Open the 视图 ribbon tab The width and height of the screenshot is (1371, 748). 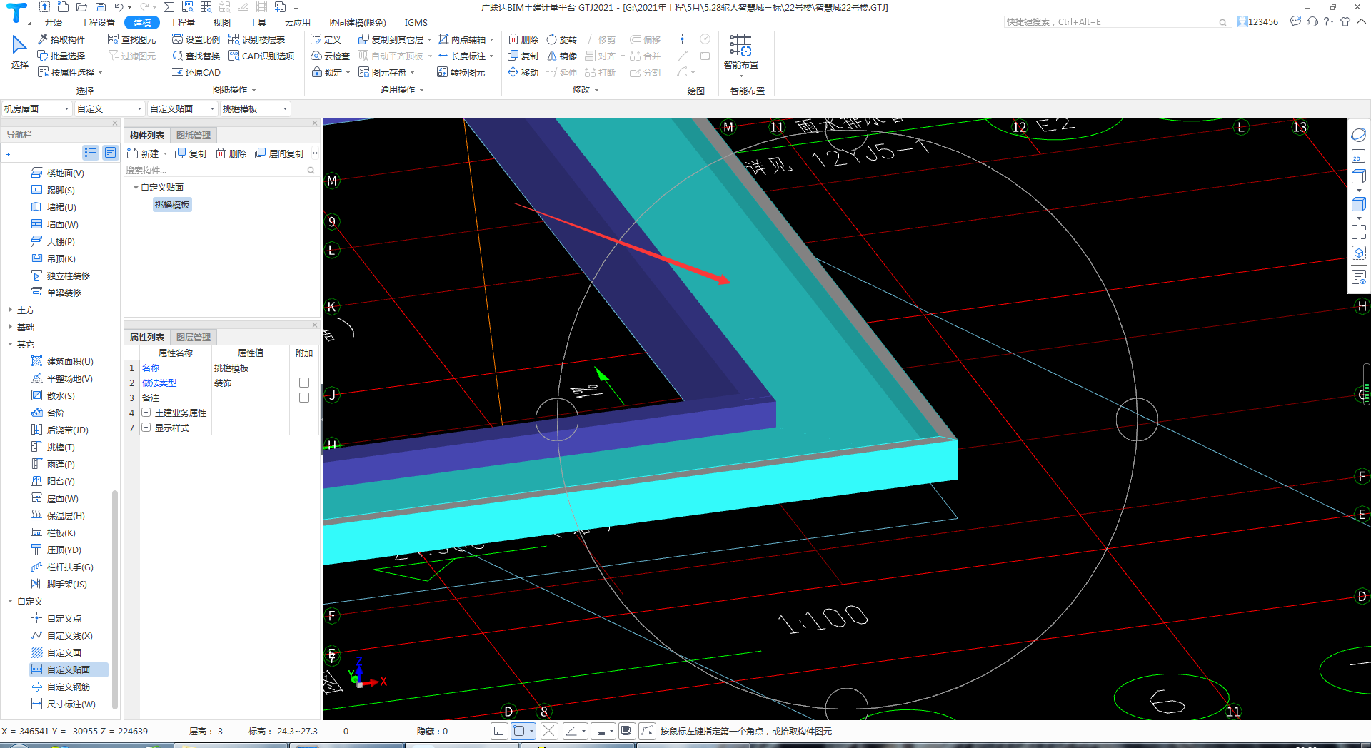[222, 22]
